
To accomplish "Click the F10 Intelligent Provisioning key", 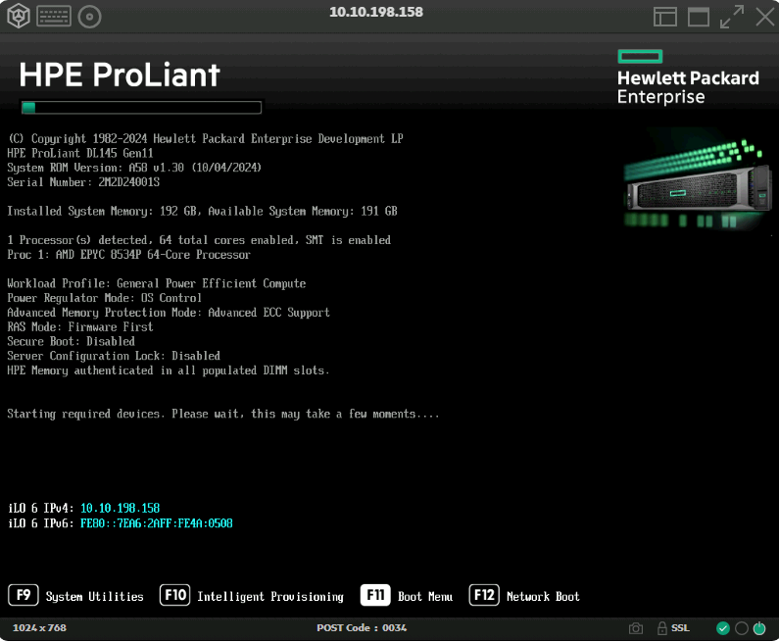I will coord(174,595).
